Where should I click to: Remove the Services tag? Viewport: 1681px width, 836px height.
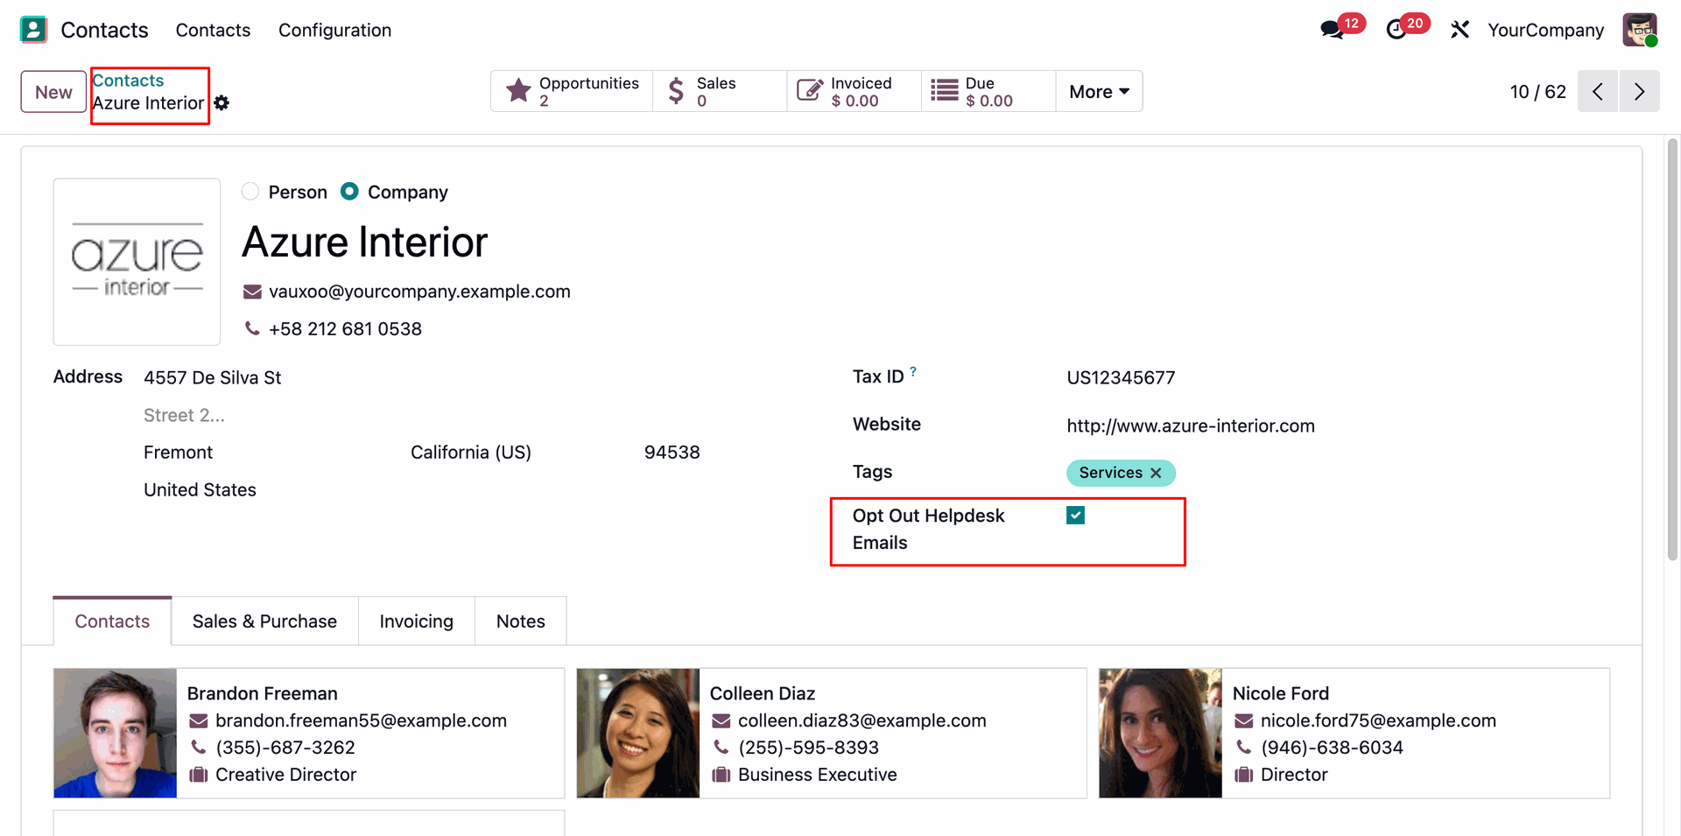(x=1156, y=473)
